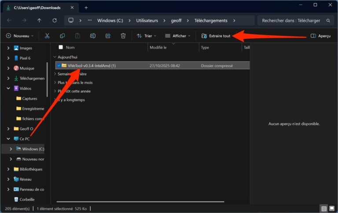Screen dimensions: 338x213
Task: Click the Copy icon in toolbar
Action: tap(62, 36)
